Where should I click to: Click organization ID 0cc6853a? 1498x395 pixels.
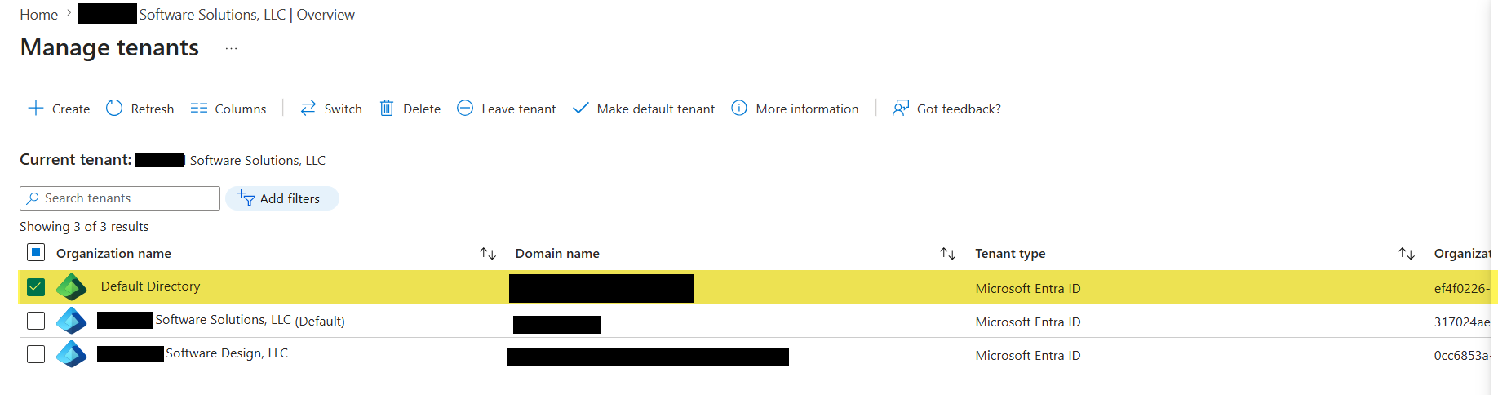click(1463, 355)
